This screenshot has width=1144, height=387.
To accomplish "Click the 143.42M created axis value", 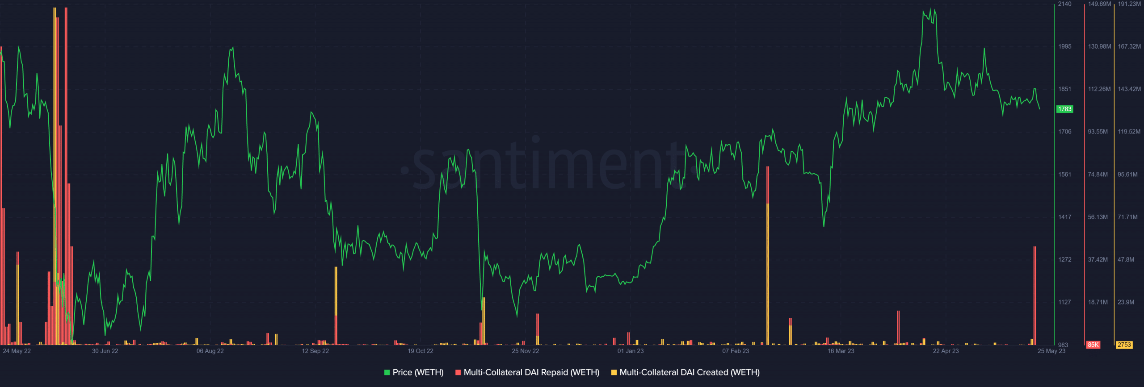I will tap(1129, 89).
